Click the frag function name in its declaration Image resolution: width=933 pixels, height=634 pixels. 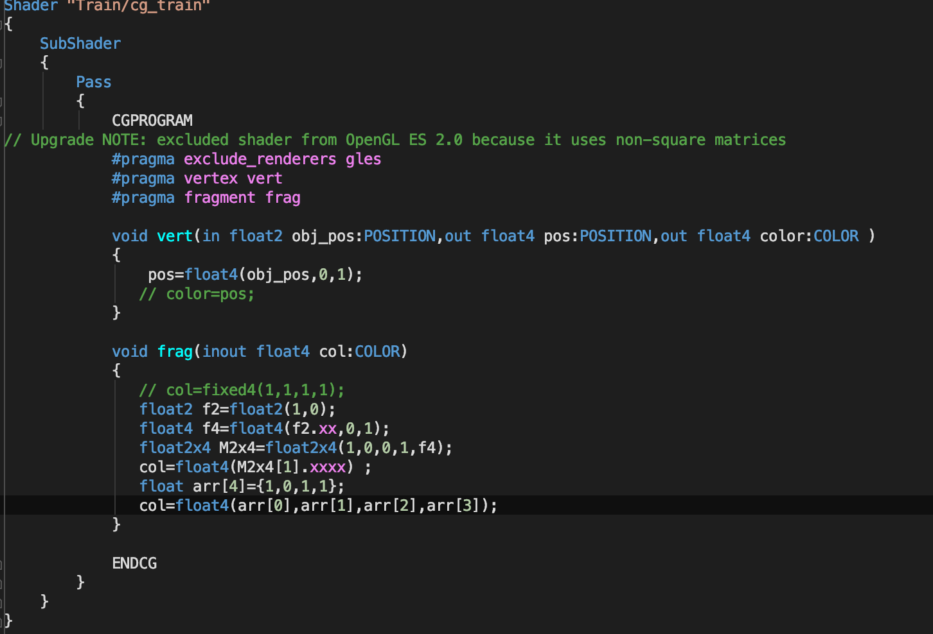click(175, 352)
